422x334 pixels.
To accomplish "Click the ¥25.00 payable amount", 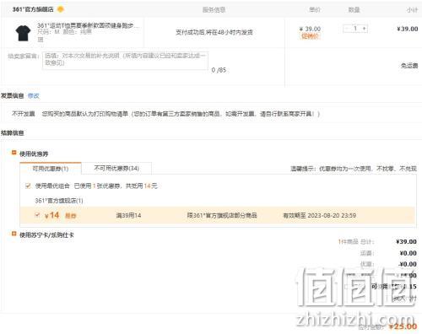I will tap(403, 326).
